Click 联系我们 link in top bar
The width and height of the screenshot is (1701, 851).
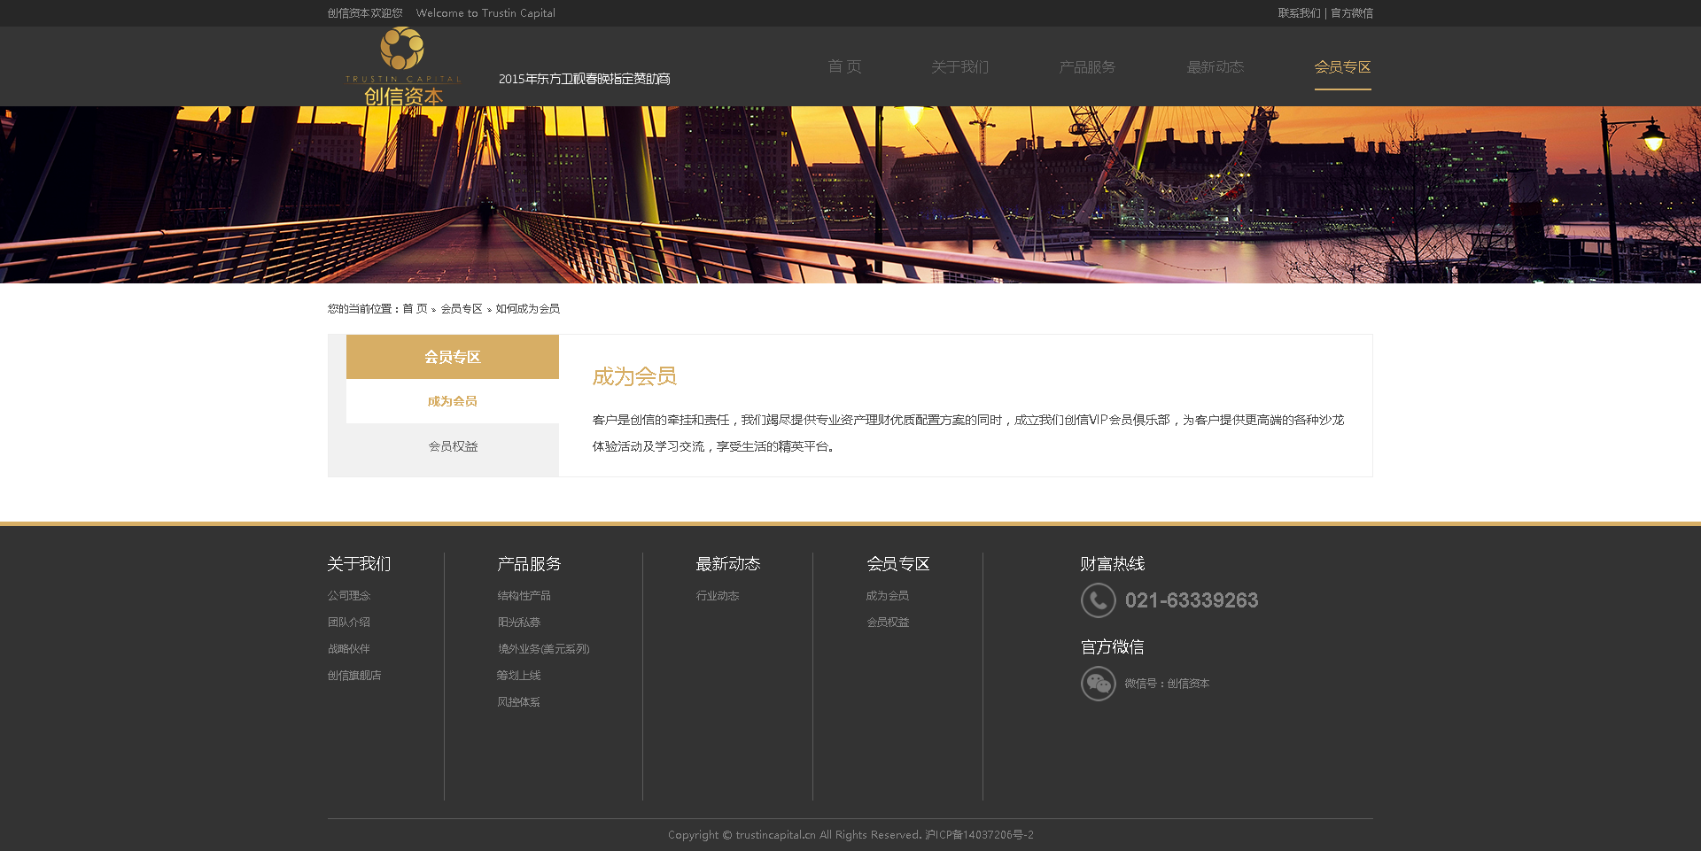1299,13
